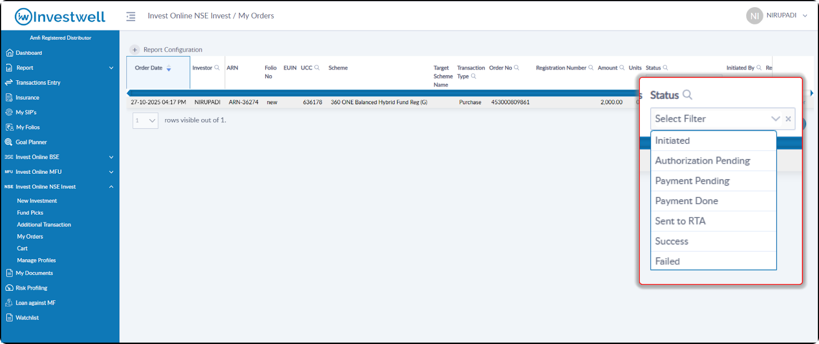This screenshot has width=819, height=344.
Task: Click the My Documents icon
Action: pos(9,273)
